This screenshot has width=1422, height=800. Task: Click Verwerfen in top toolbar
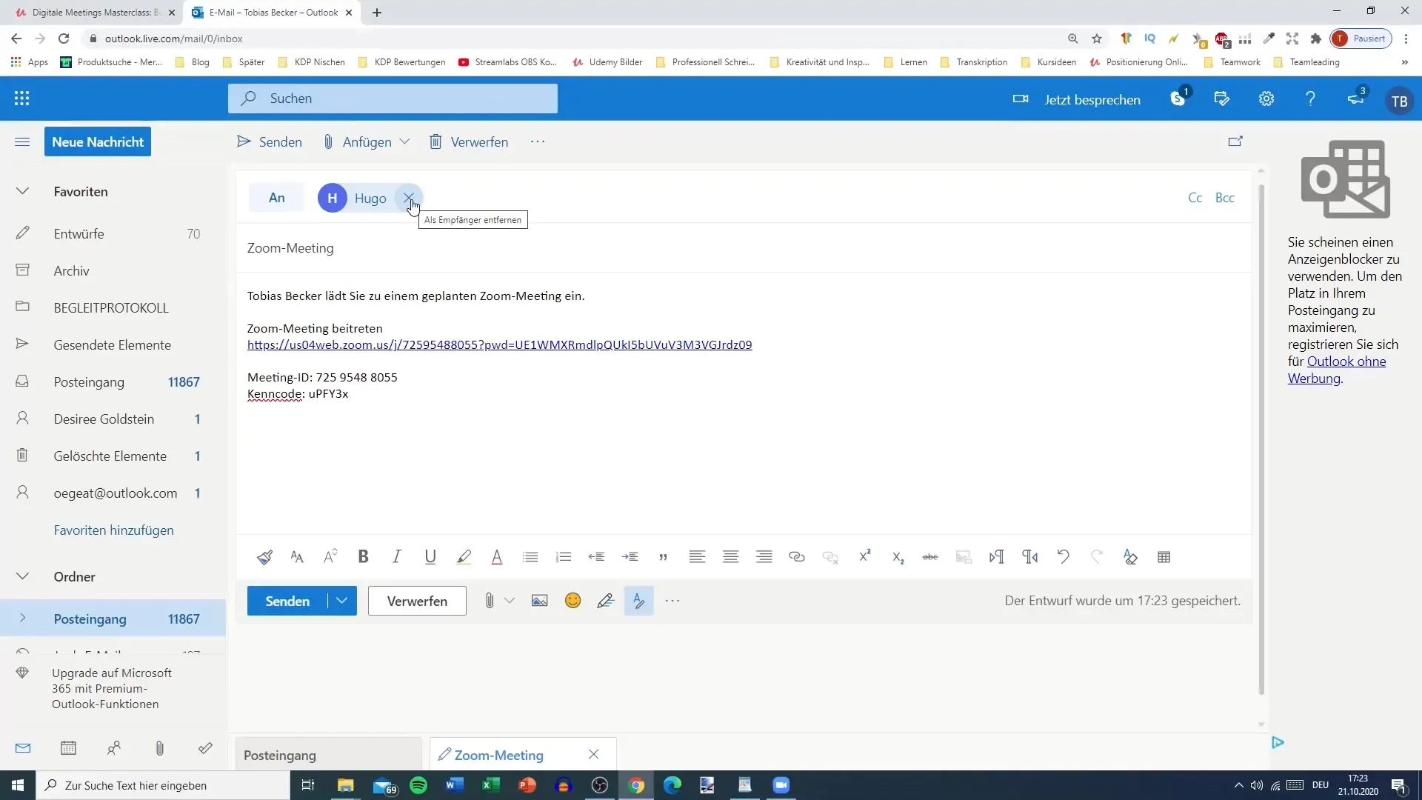tap(469, 141)
